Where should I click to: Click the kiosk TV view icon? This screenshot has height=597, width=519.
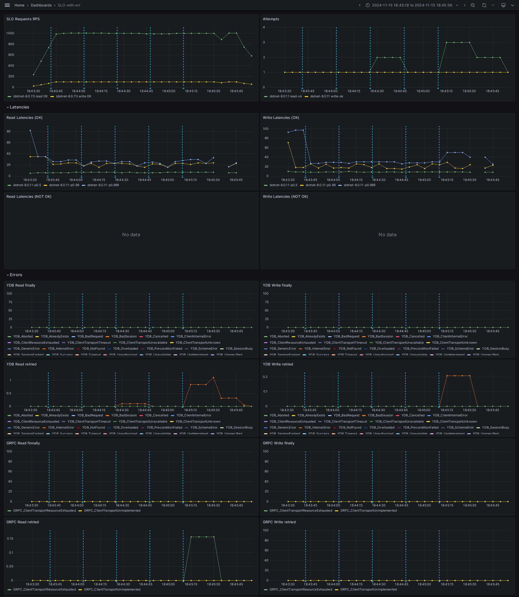tap(504, 5)
